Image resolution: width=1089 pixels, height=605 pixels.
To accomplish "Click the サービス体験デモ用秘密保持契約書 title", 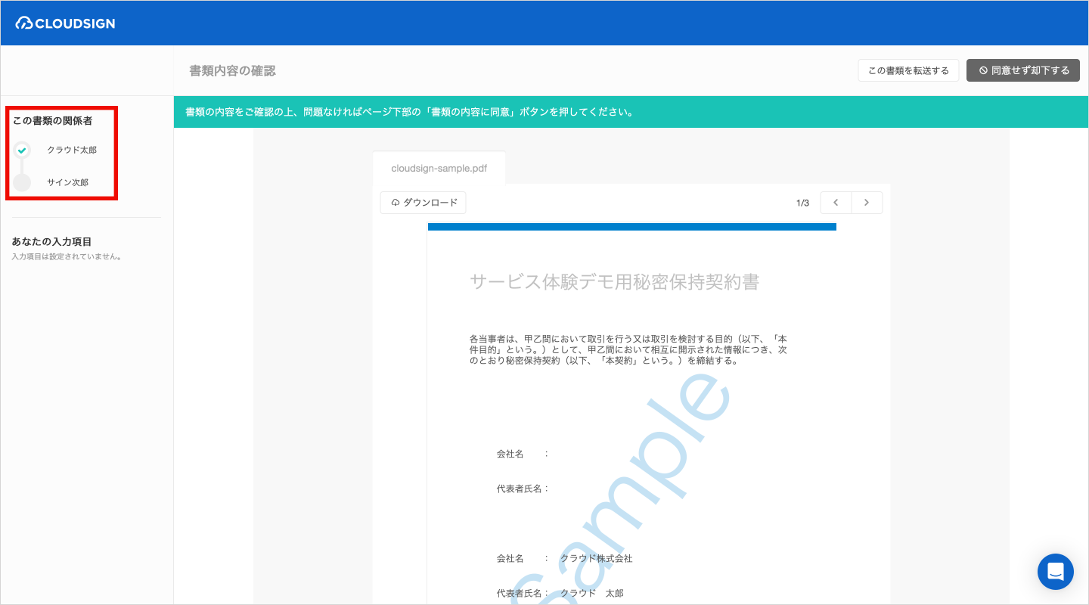I will coord(614,282).
